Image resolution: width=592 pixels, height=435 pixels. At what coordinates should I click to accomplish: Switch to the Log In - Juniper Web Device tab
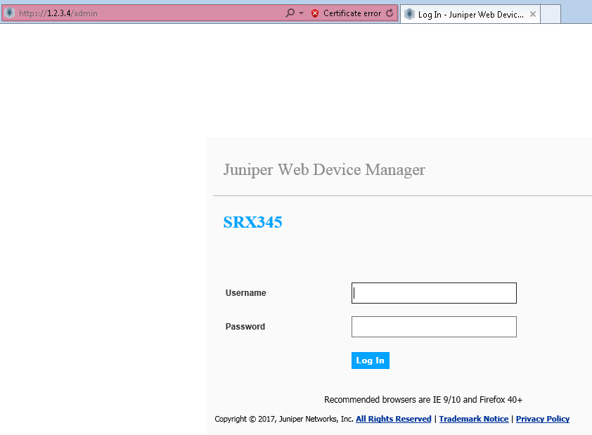[470, 15]
